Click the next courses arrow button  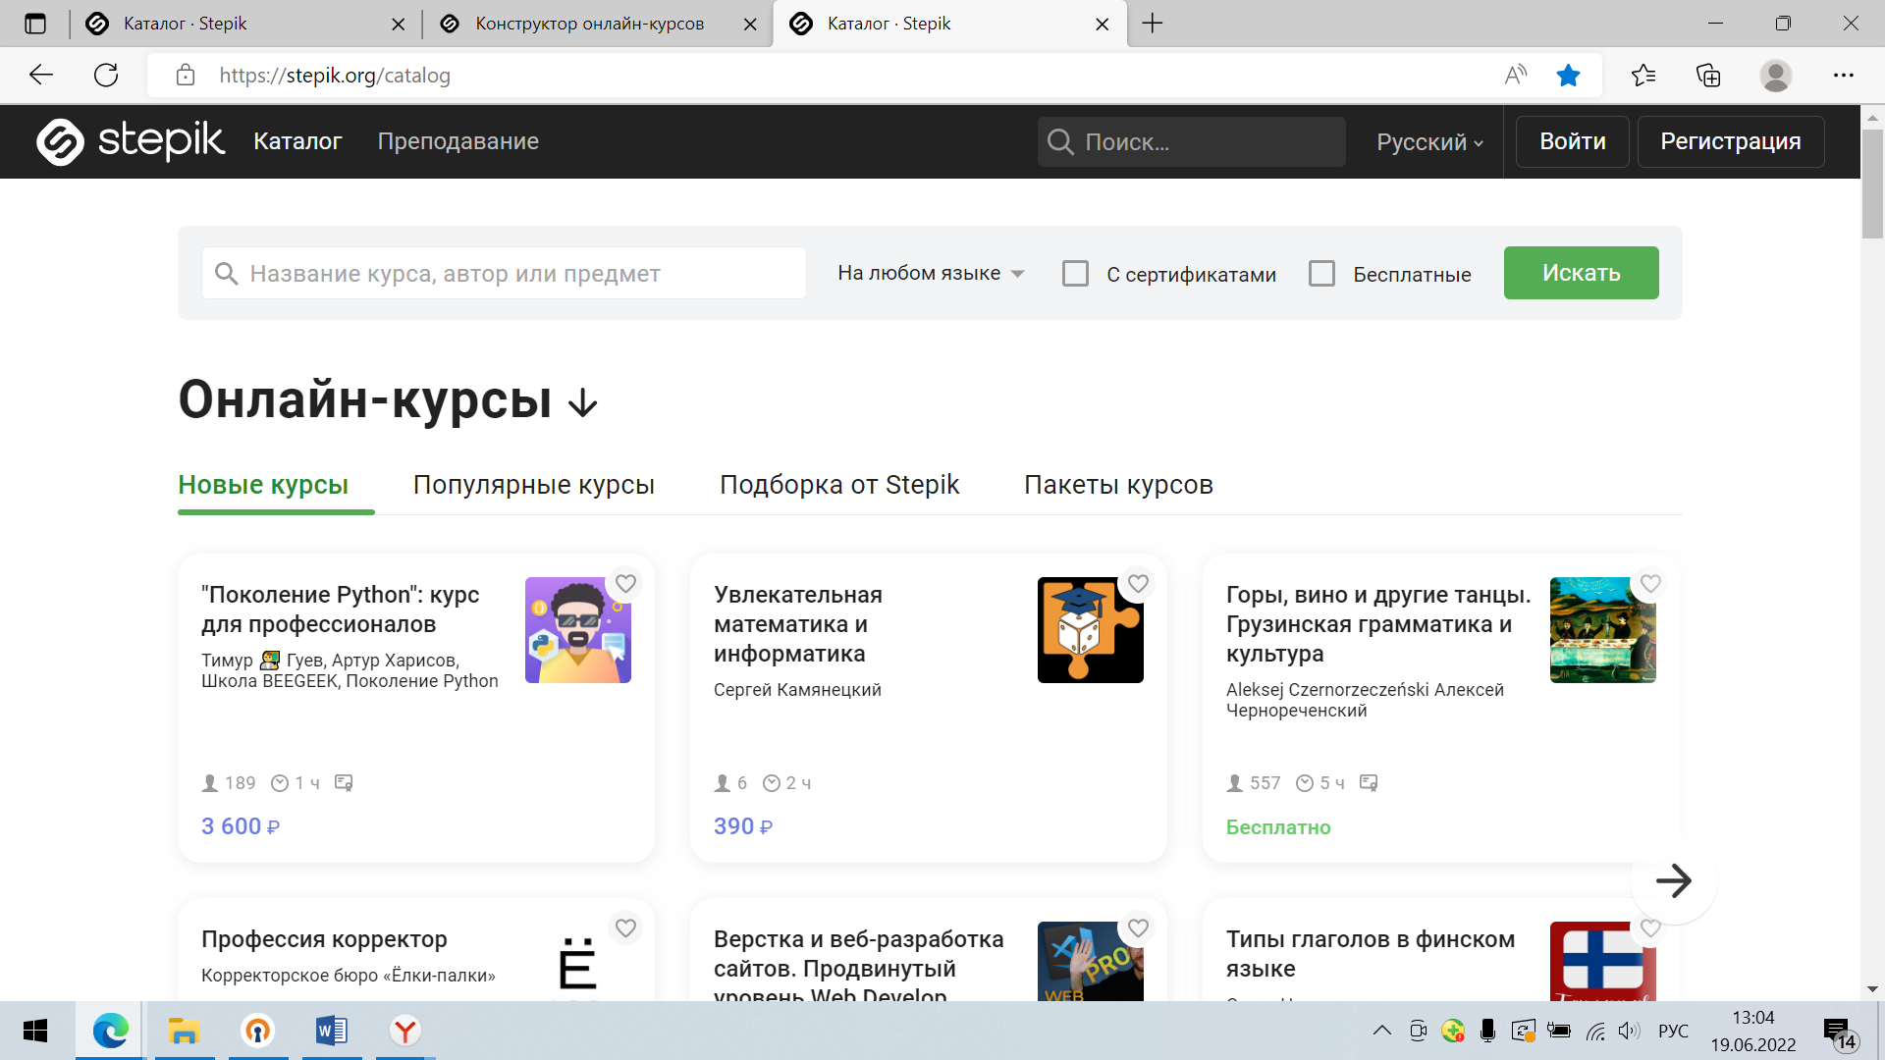tap(1673, 880)
